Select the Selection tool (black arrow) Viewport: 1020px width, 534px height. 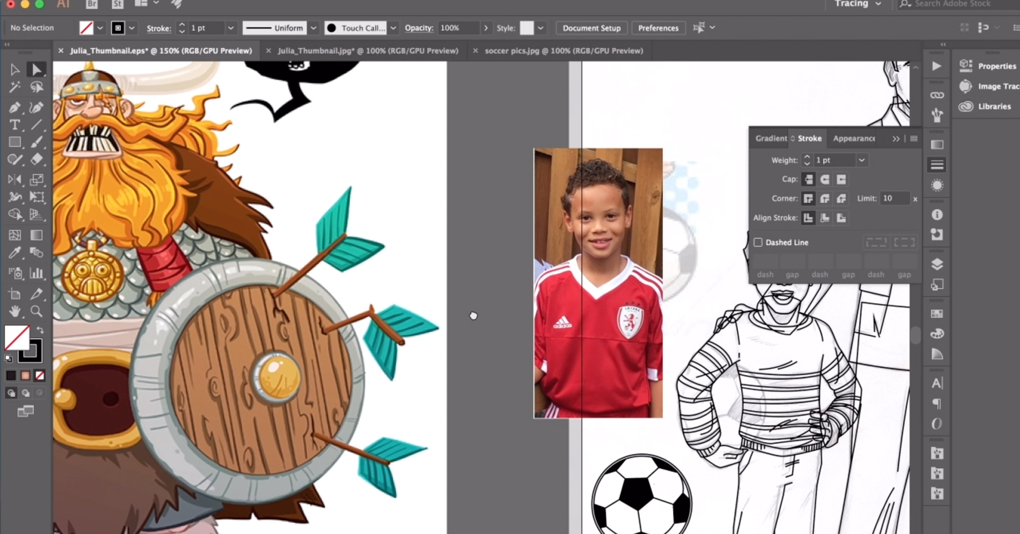(x=14, y=70)
